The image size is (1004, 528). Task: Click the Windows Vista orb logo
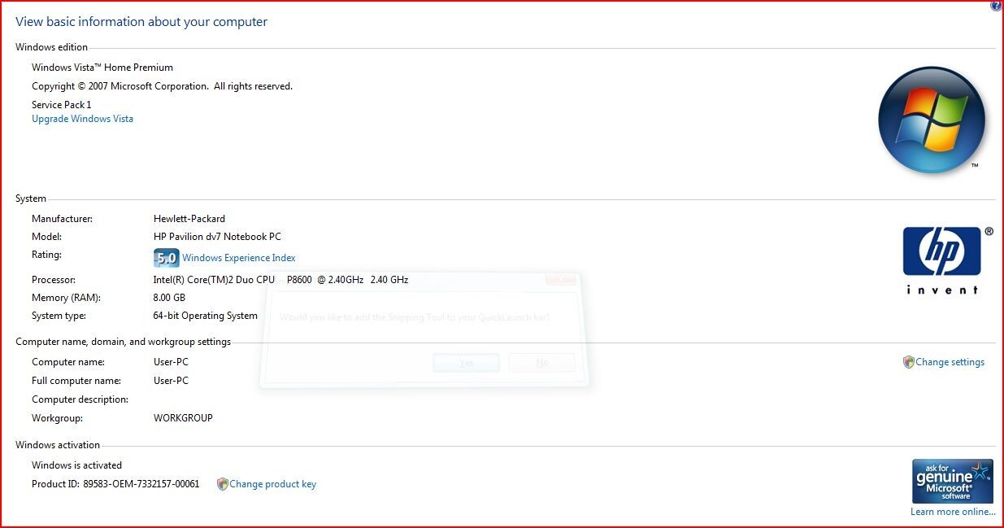pyautogui.click(x=932, y=120)
